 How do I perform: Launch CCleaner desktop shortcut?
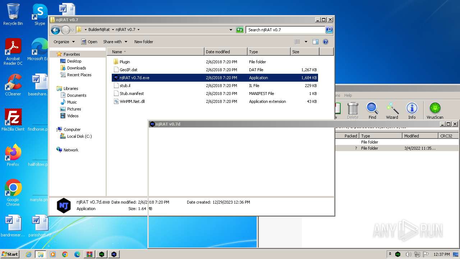13,85
